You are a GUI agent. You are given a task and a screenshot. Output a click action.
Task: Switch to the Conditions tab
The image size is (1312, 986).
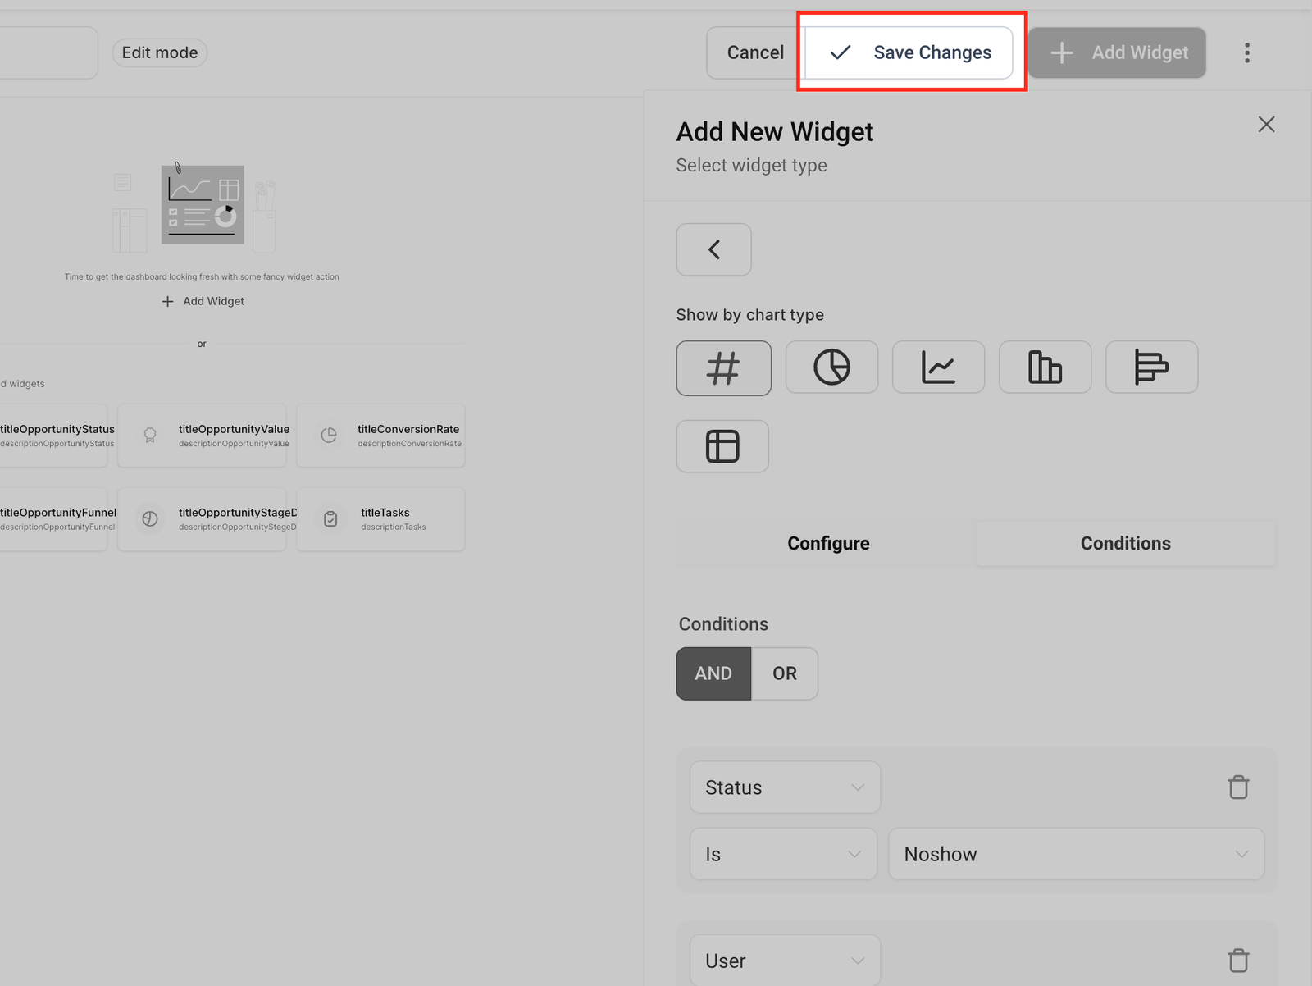click(1125, 543)
